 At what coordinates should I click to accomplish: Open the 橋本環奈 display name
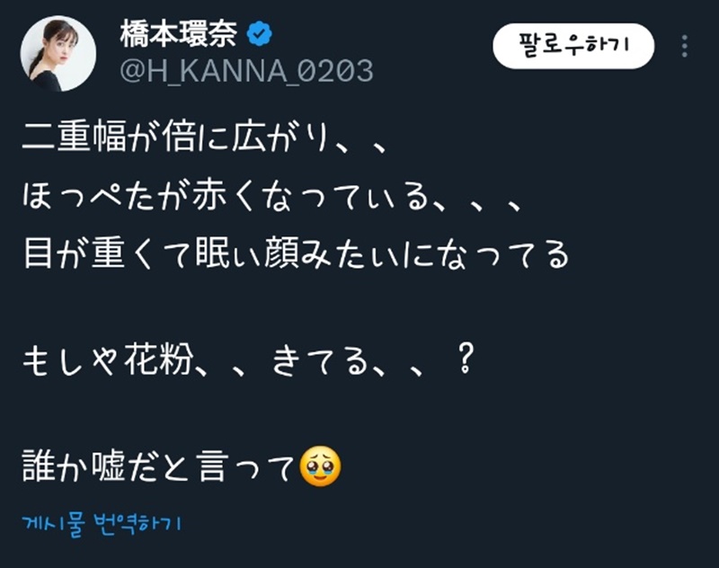coord(178,34)
